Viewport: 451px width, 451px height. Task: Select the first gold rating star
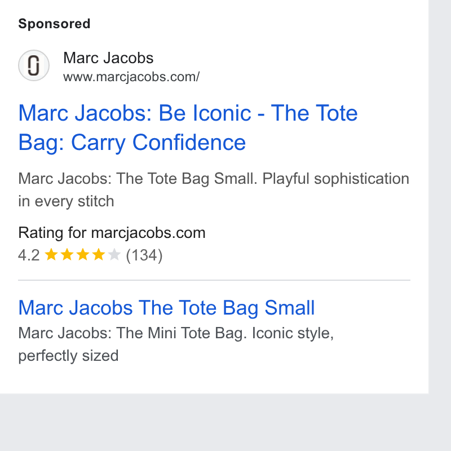point(51,255)
